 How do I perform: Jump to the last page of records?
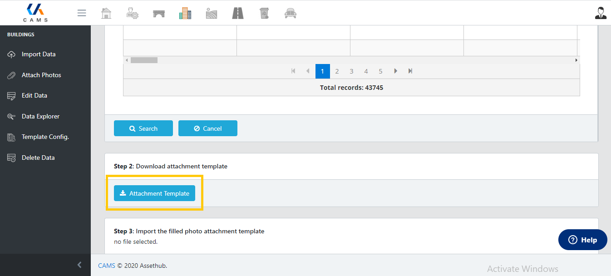pos(410,71)
